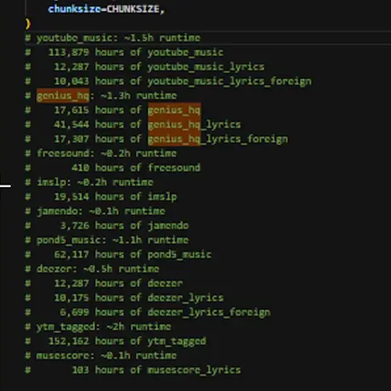Click the closing yellow parenthesis
This screenshot has width=391, height=391.
[28, 24]
